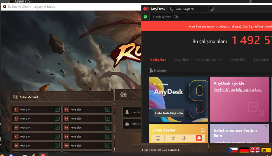Expand 'Did you forget your password?'

tap(162, 150)
